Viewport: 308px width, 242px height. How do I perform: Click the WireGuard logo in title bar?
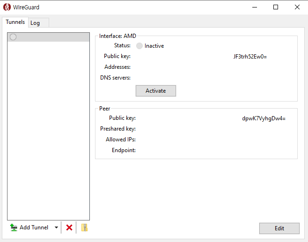7,7
